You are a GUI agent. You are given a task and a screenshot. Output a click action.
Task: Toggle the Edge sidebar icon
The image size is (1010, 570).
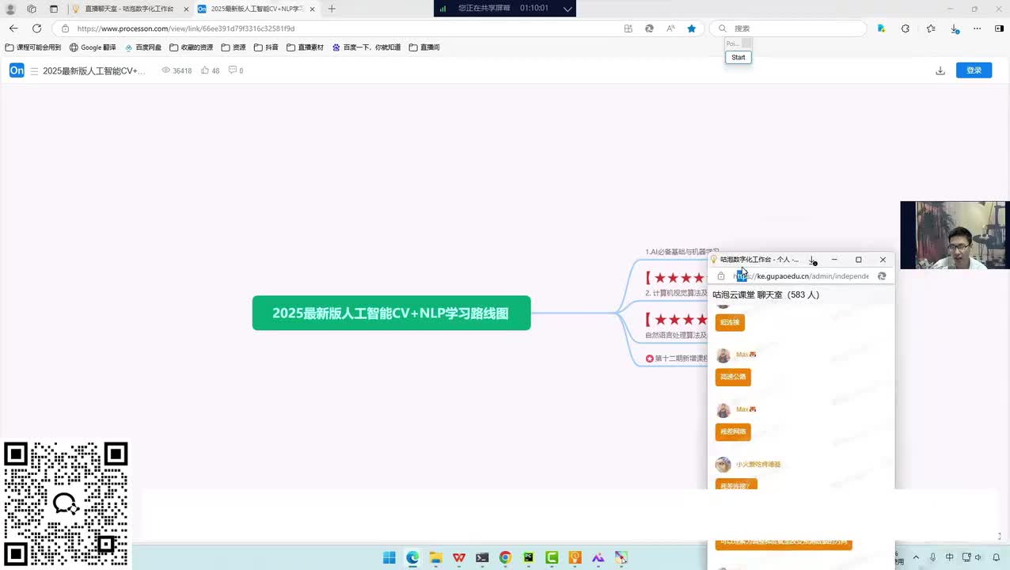pyautogui.click(x=999, y=28)
